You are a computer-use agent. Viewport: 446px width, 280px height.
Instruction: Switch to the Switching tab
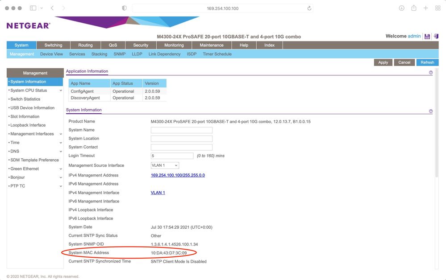[x=53, y=45]
